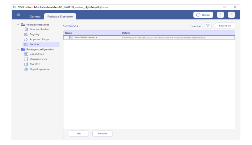This screenshot has height=145, width=252.
Task: Click the maintenanceservice.exe path details
Action: pyautogui.click(x=163, y=38)
